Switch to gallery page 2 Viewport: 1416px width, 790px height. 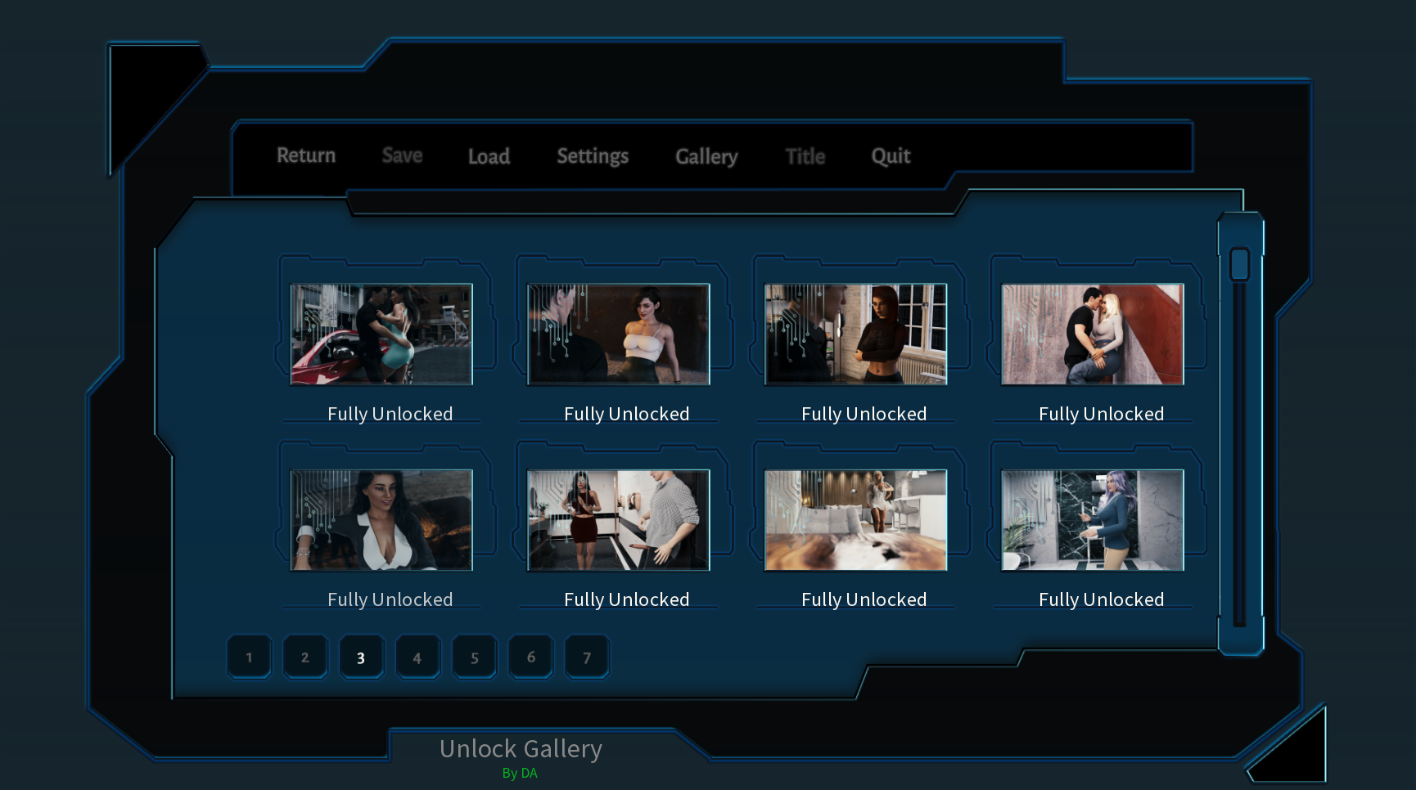point(305,658)
